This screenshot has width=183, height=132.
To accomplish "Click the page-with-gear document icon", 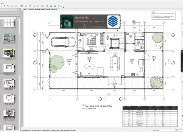I will click(47, 6).
